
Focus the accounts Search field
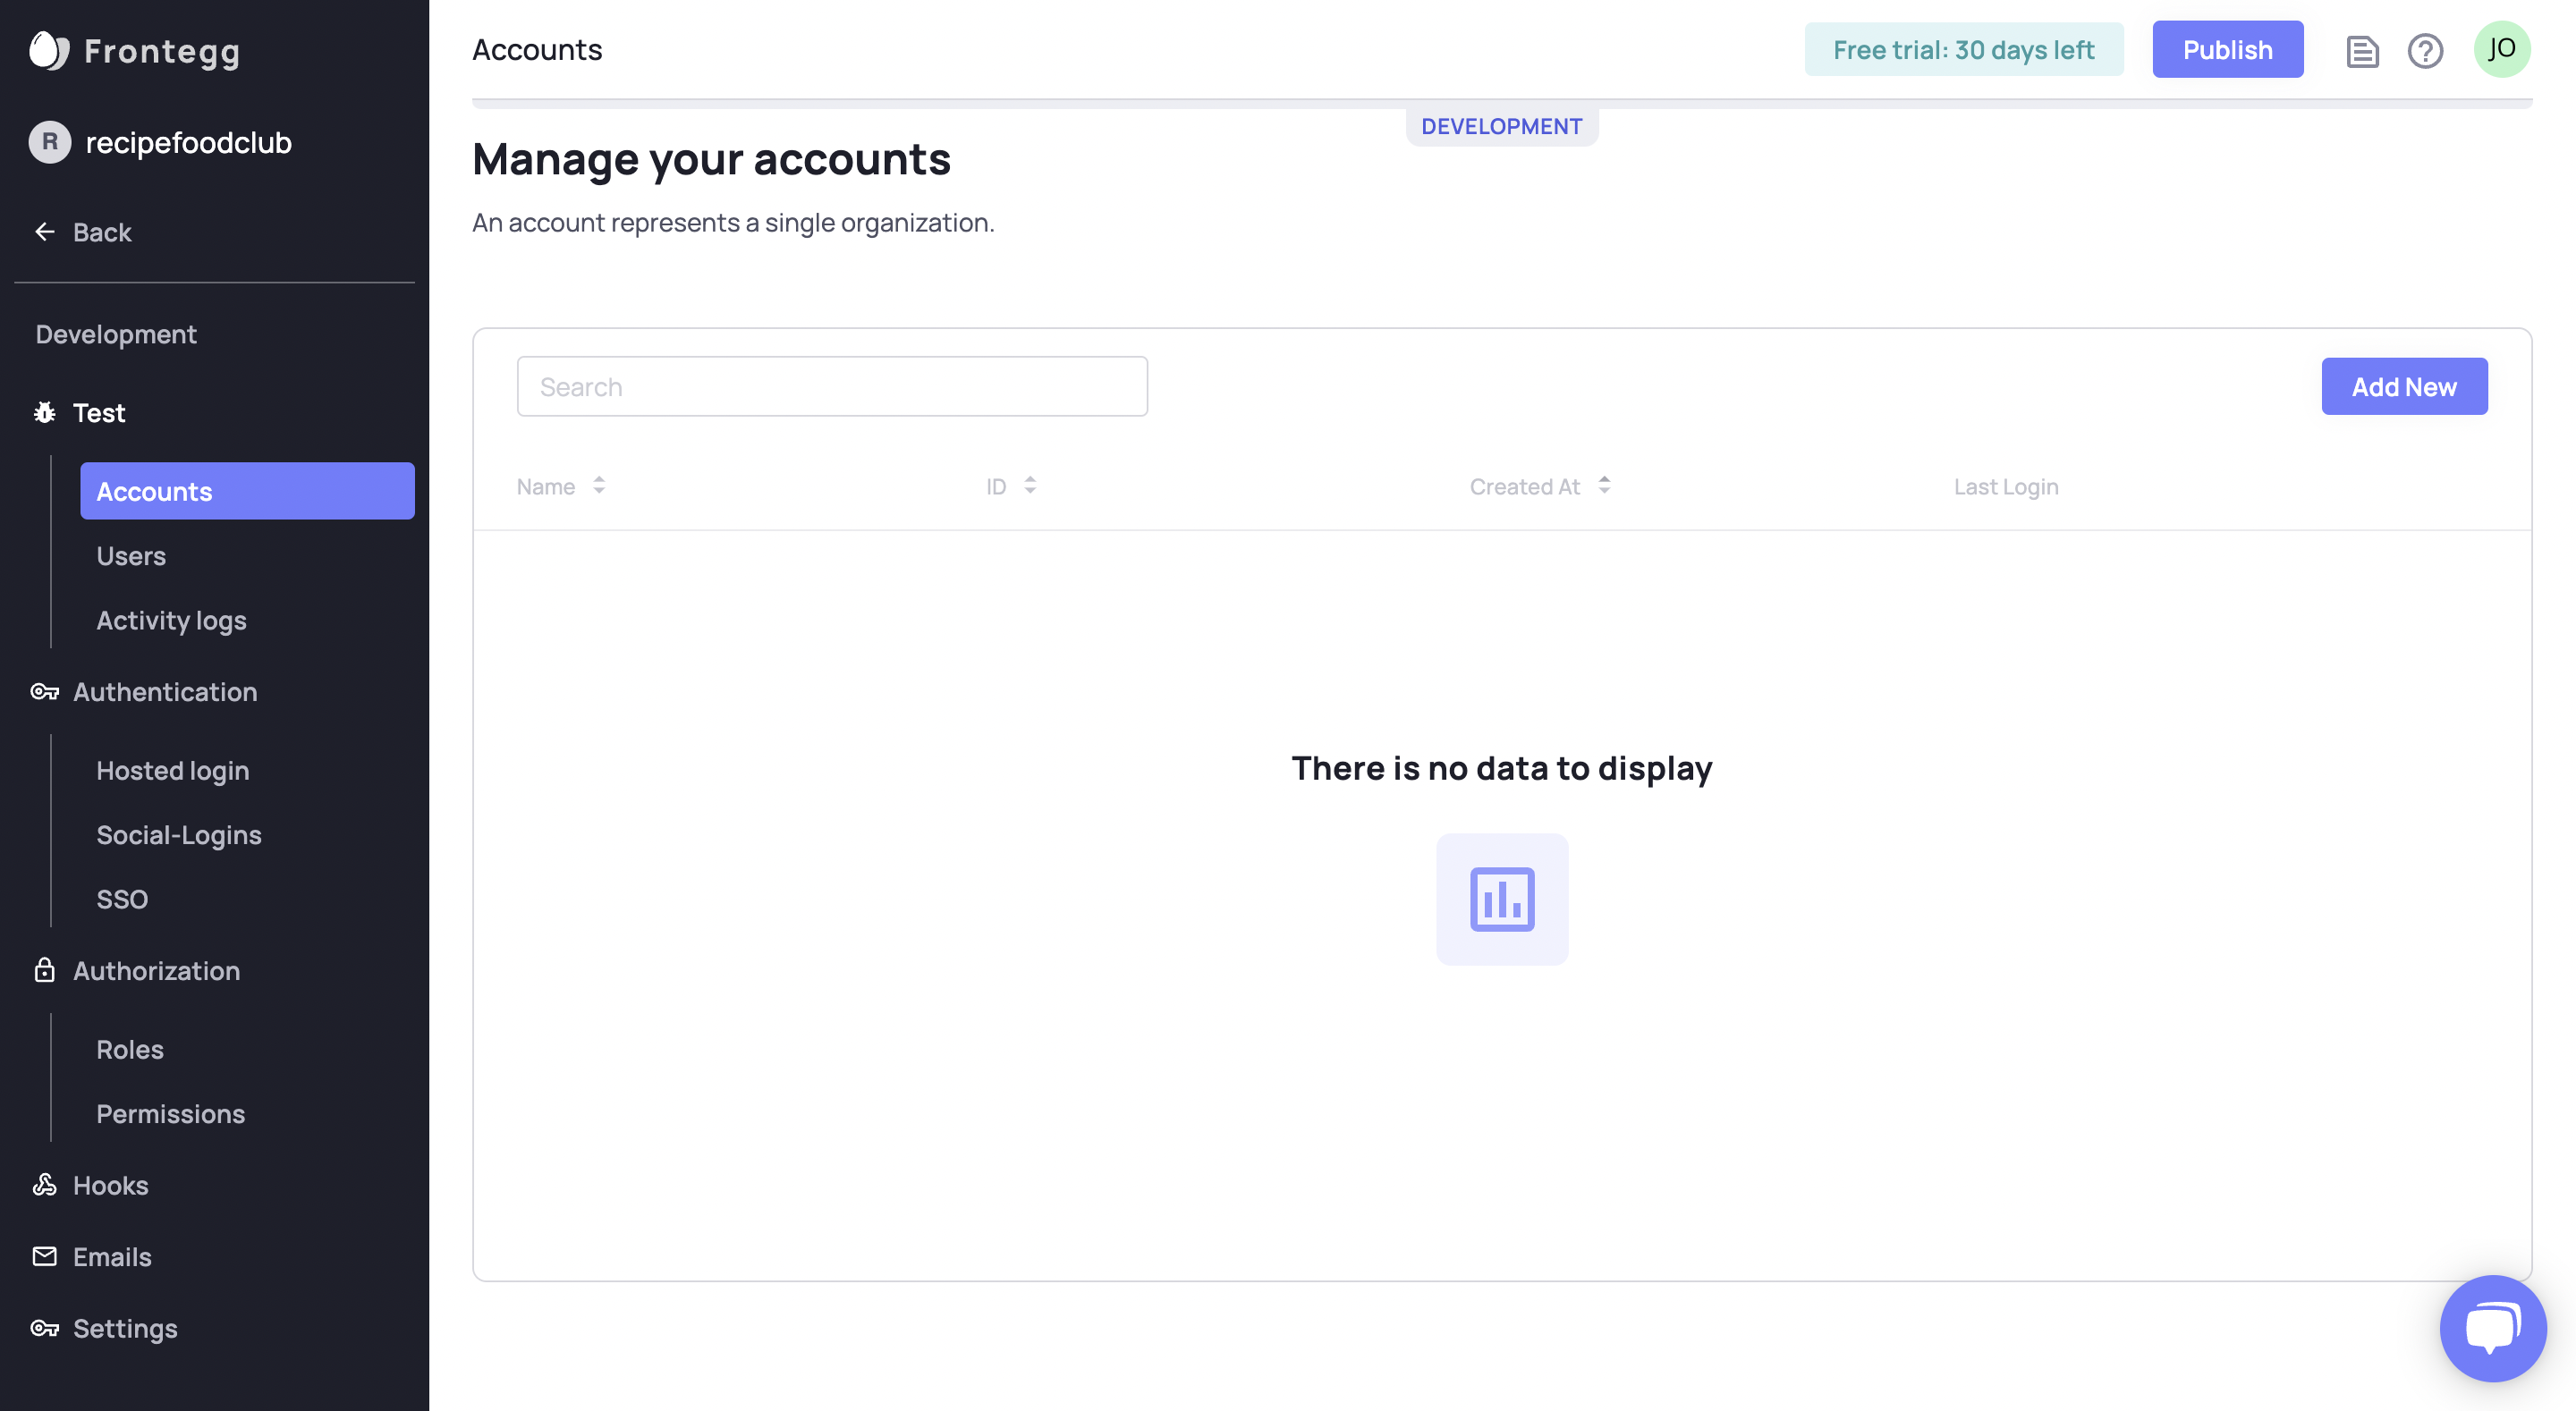click(x=831, y=386)
